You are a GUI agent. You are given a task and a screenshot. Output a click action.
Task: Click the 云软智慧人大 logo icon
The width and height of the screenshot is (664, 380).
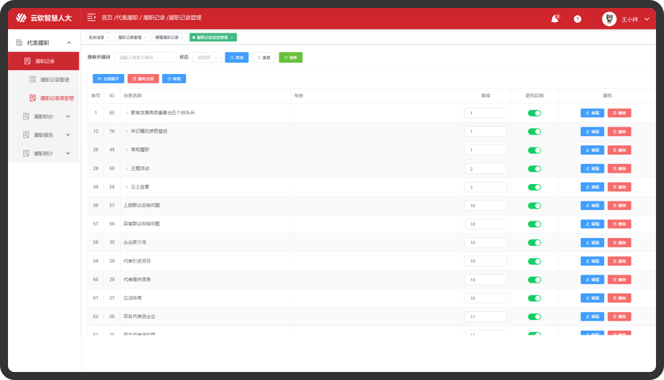click(x=21, y=18)
